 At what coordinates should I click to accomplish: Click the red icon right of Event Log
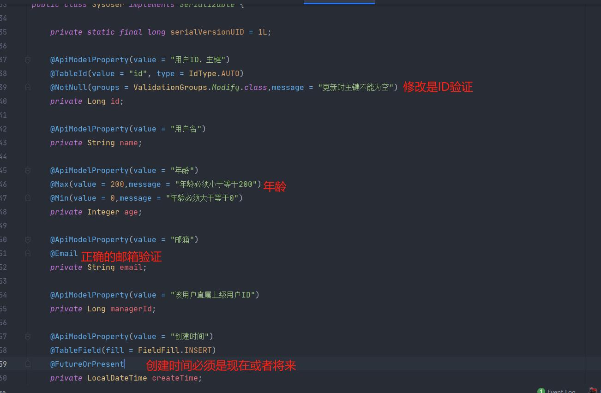(593, 391)
